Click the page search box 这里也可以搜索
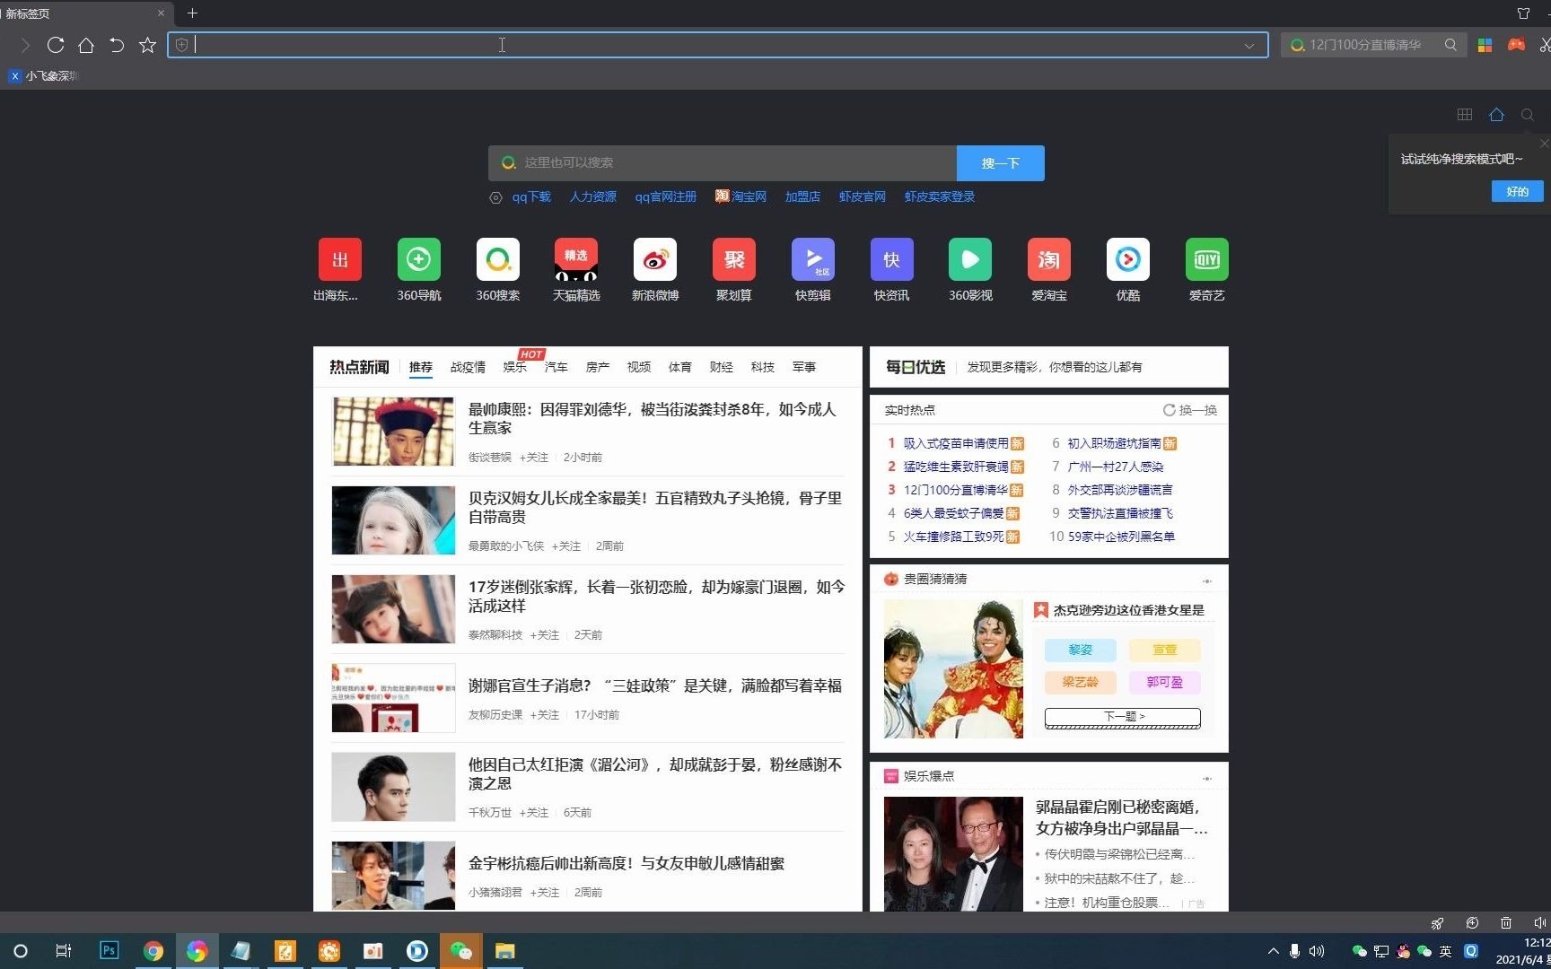The height and width of the screenshot is (969, 1551). (723, 163)
